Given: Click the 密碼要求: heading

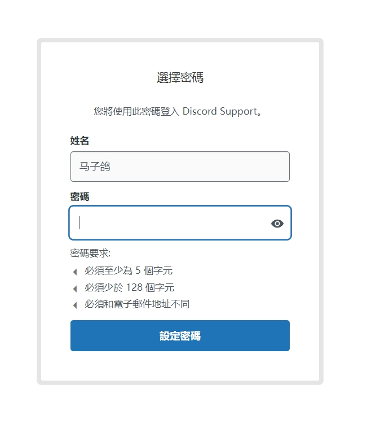Looking at the screenshot, I should [x=90, y=253].
